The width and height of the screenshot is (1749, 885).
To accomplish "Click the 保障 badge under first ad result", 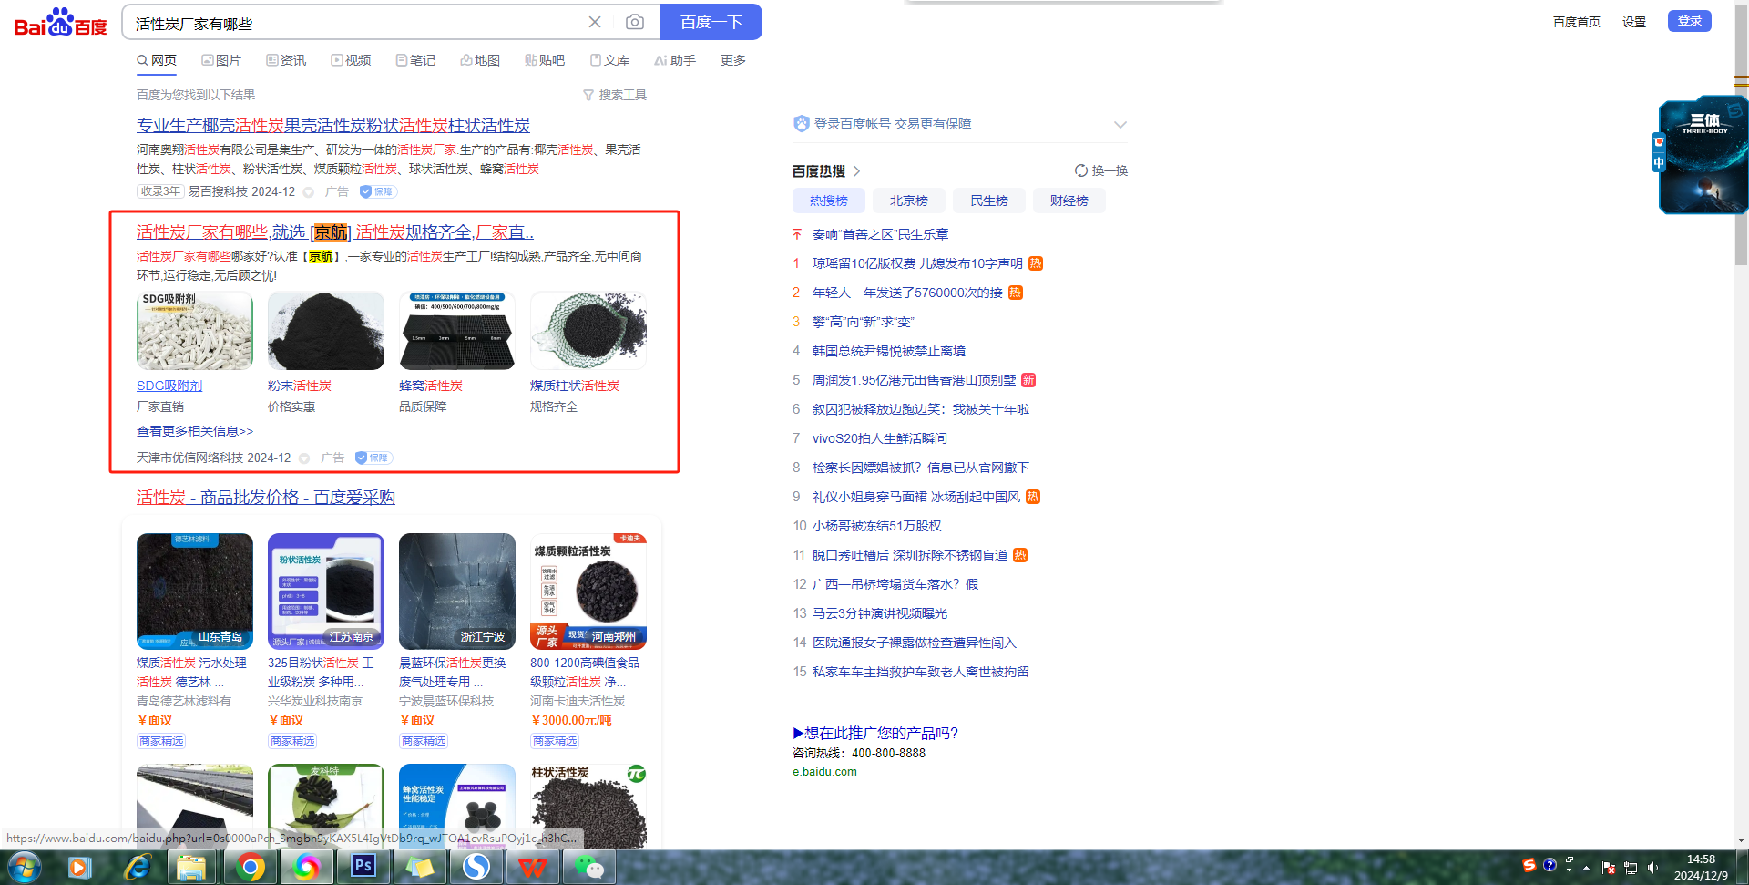I will pyautogui.click(x=377, y=191).
